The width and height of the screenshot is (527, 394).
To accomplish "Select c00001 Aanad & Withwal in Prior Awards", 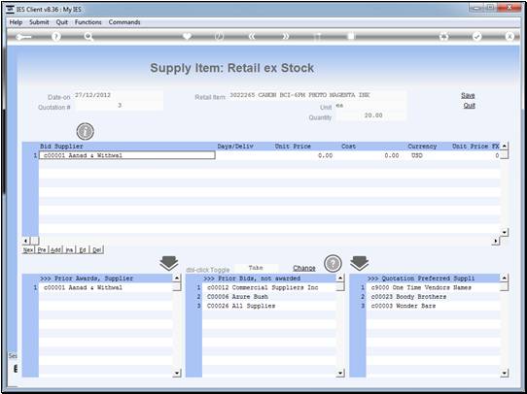I will coord(106,287).
